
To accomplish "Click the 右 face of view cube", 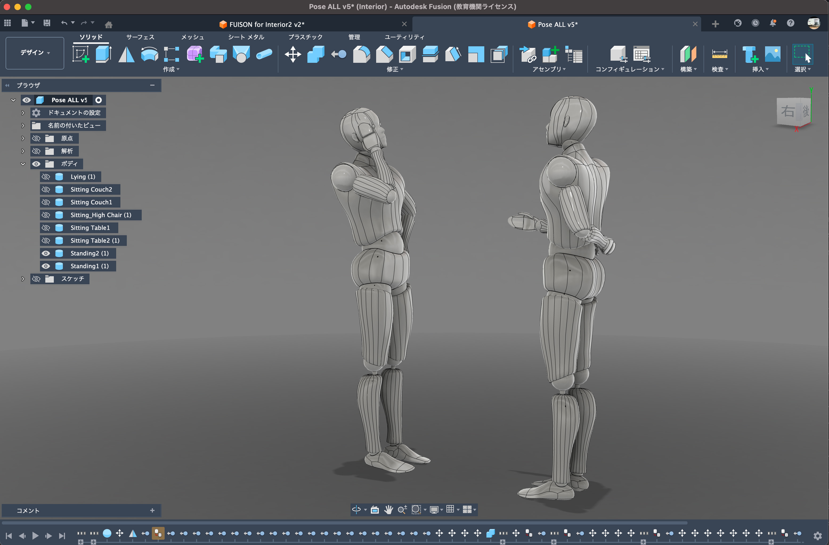I will pyautogui.click(x=787, y=111).
